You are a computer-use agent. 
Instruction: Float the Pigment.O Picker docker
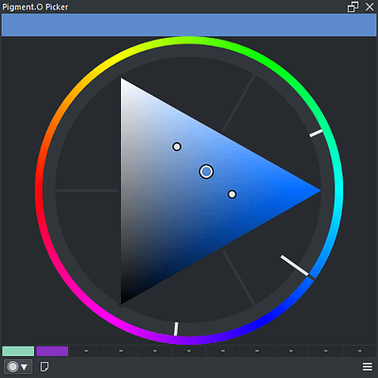(x=352, y=7)
